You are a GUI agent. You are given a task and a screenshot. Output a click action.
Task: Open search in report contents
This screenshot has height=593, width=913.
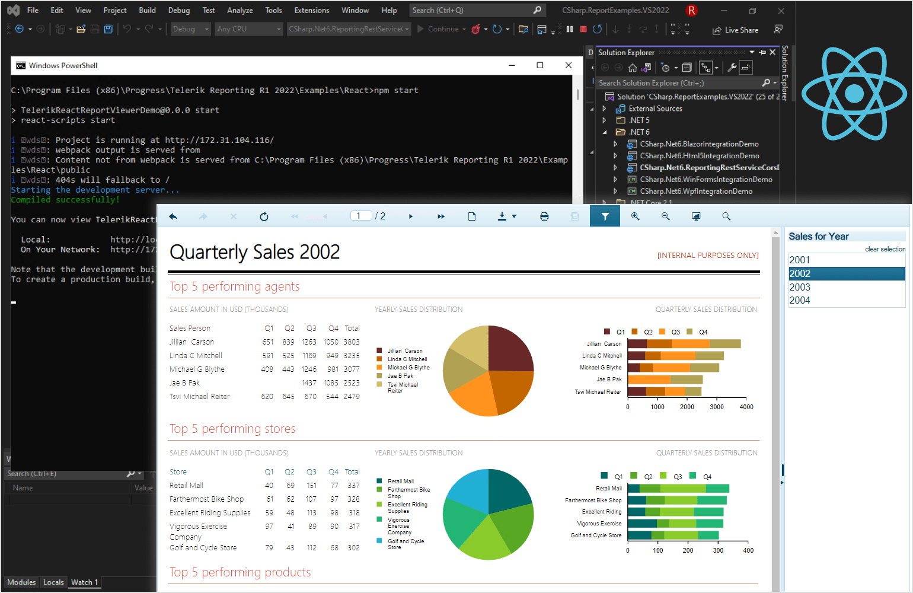click(x=726, y=216)
